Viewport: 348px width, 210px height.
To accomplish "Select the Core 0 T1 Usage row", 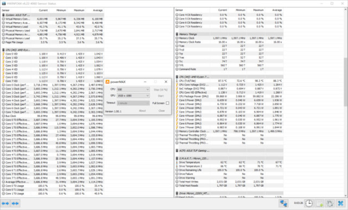I will pos(53,189).
